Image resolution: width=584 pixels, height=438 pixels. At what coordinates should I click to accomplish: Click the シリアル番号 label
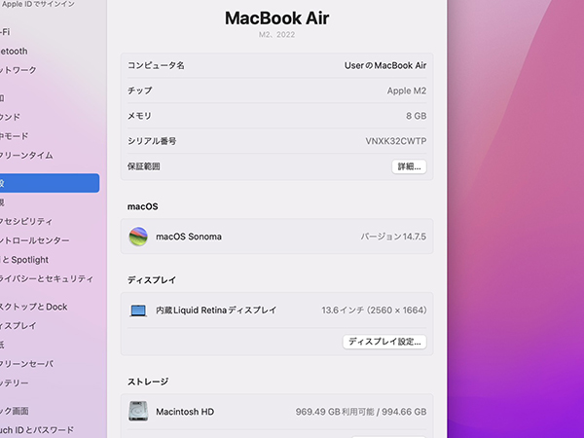(x=152, y=141)
